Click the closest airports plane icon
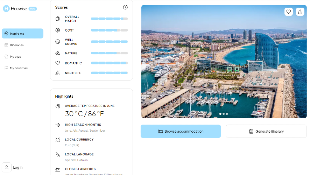 pyautogui.click(x=57, y=169)
